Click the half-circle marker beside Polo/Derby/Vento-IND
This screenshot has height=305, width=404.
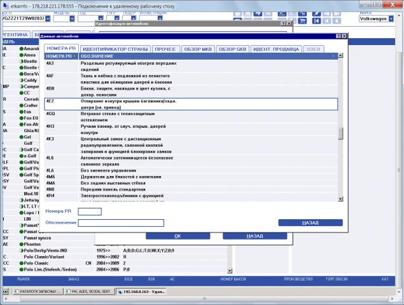22,251
